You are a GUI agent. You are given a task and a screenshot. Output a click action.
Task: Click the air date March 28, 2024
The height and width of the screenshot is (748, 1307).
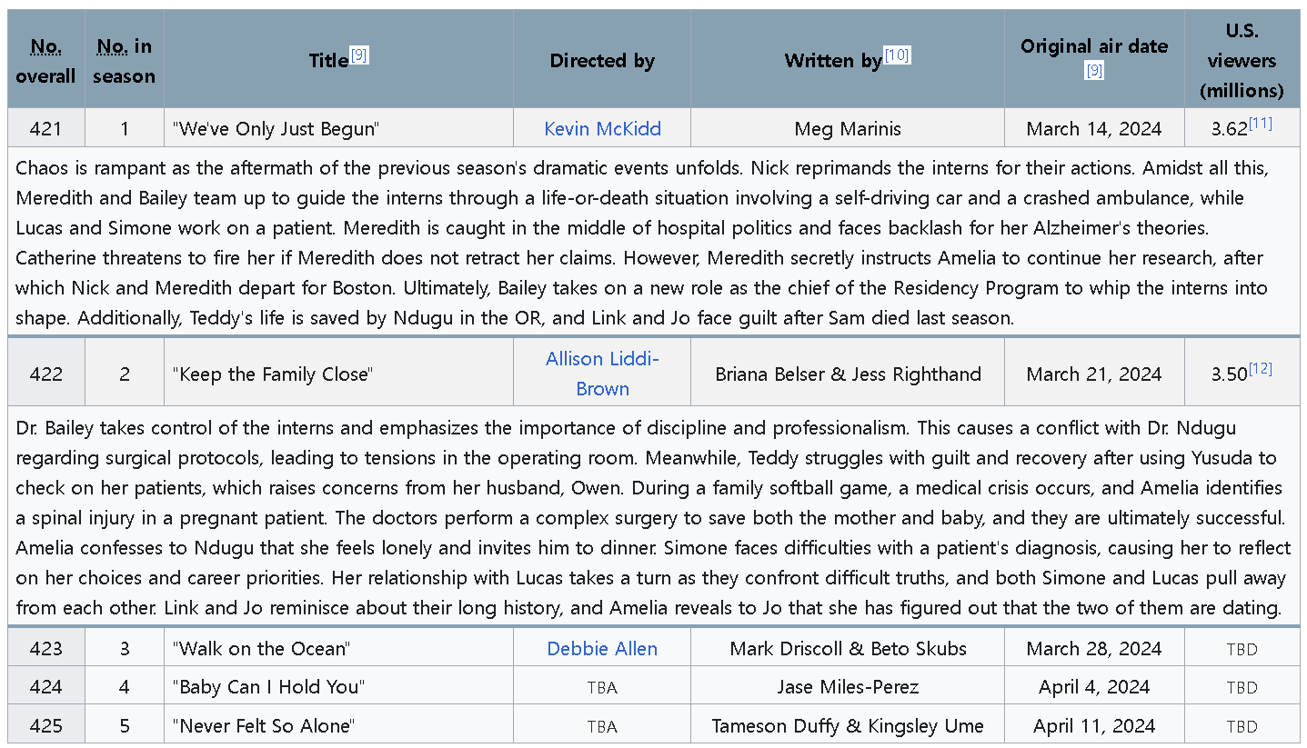pos(1094,649)
